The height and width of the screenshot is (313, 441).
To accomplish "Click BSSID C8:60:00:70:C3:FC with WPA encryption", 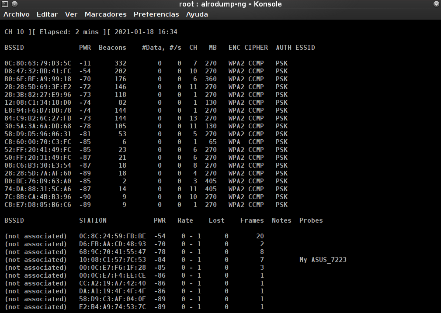I will click(x=38, y=142).
